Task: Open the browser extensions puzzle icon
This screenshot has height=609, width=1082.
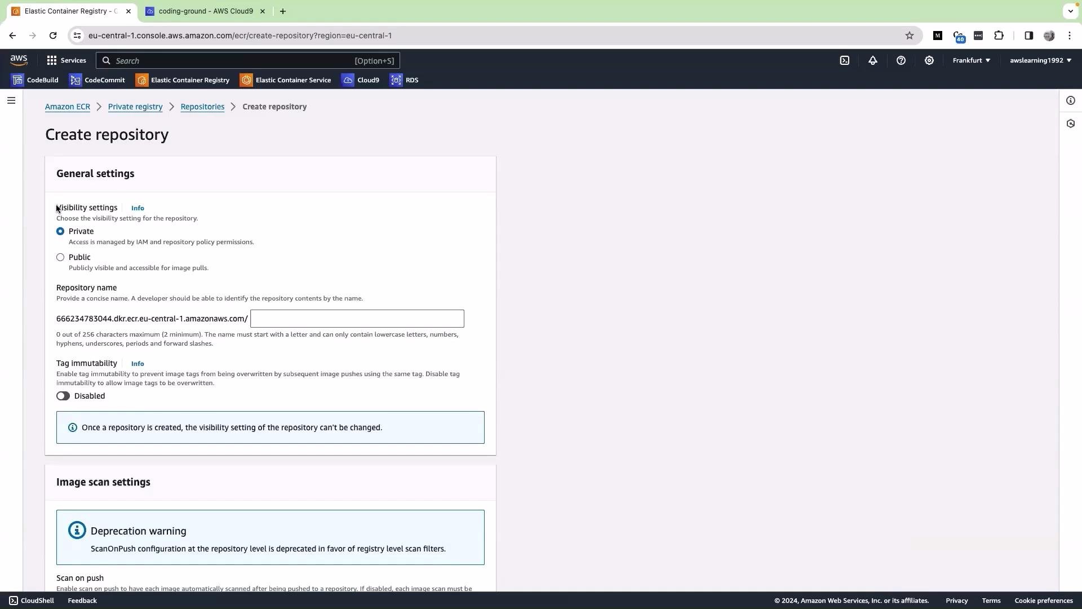Action: (999, 36)
